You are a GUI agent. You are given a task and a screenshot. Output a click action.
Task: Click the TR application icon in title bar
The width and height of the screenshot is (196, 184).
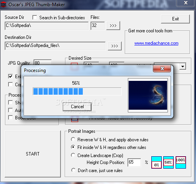pos(3,5)
